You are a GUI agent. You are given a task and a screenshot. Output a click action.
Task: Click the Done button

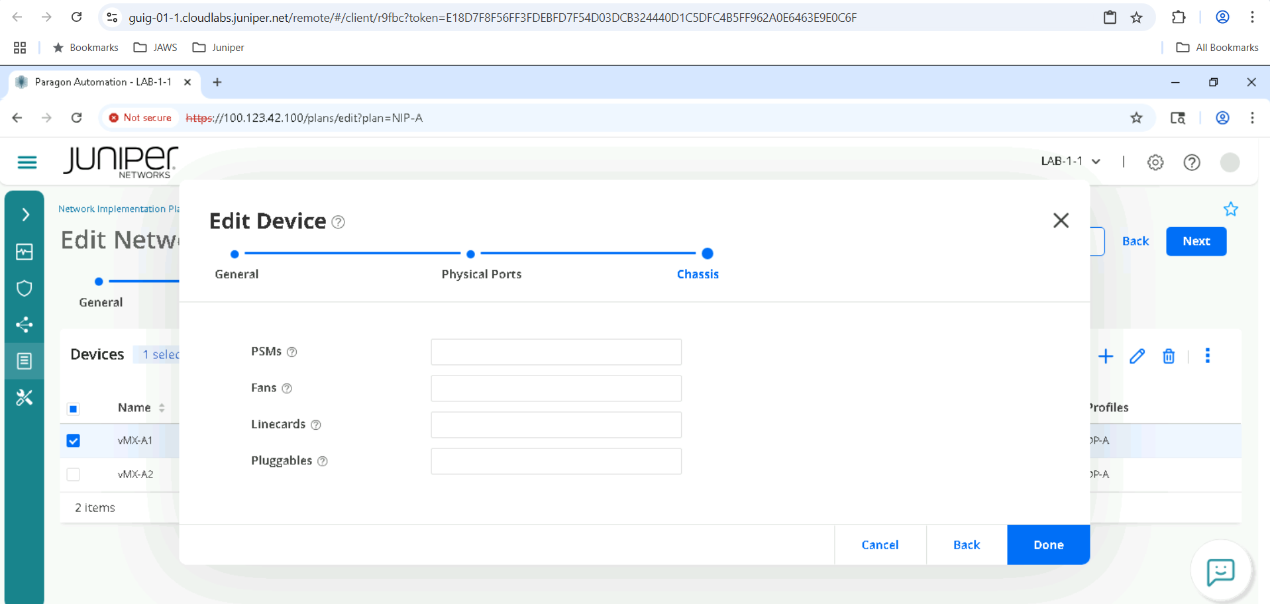[1048, 544]
